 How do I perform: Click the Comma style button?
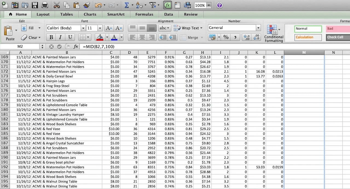pyautogui.click(x=235, y=37)
